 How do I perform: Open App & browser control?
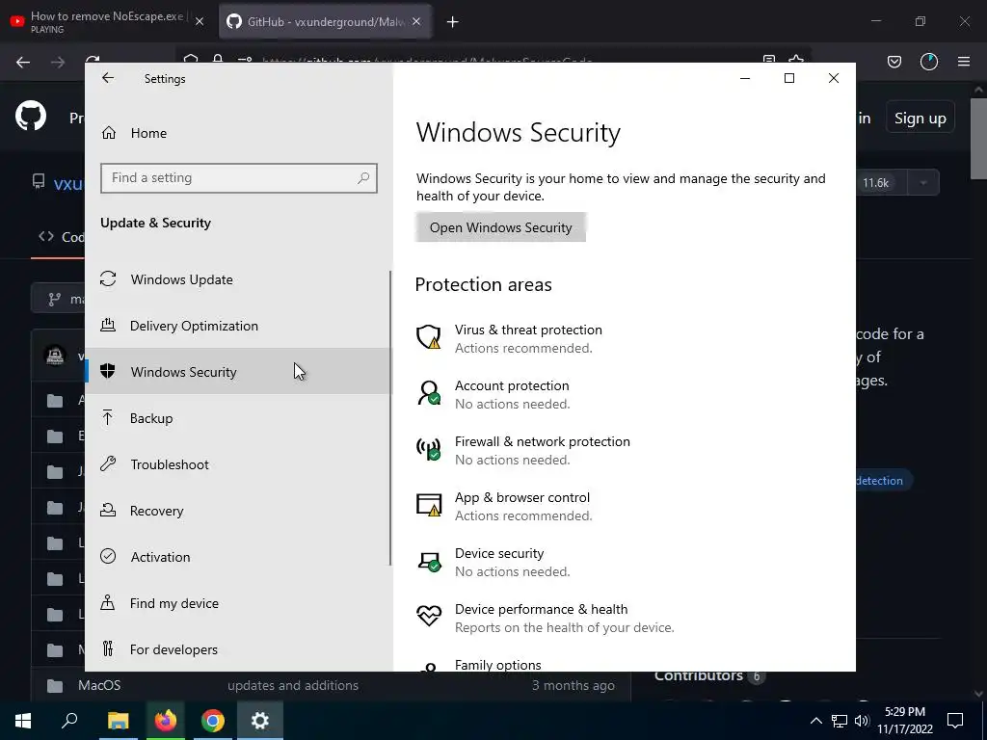click(x=504, y=507)
